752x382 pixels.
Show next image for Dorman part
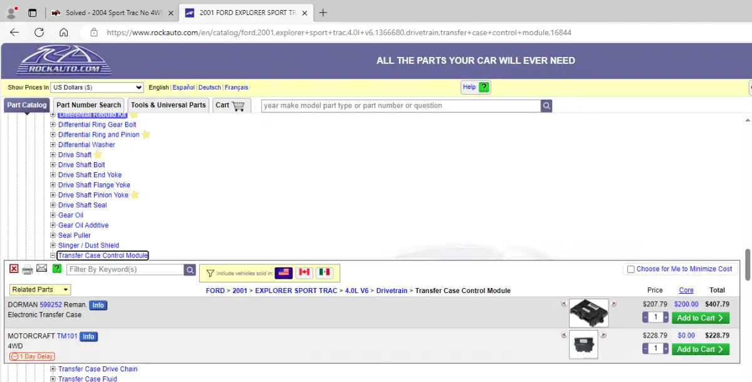coord(614,304)
